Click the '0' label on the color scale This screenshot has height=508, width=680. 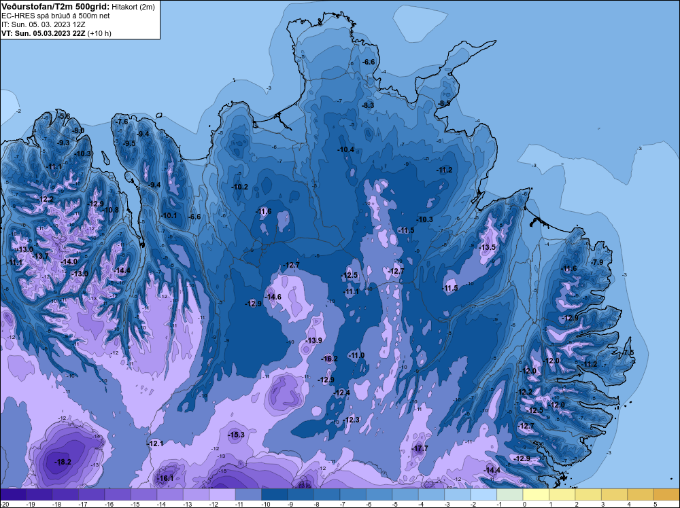[x=524, y=504]
